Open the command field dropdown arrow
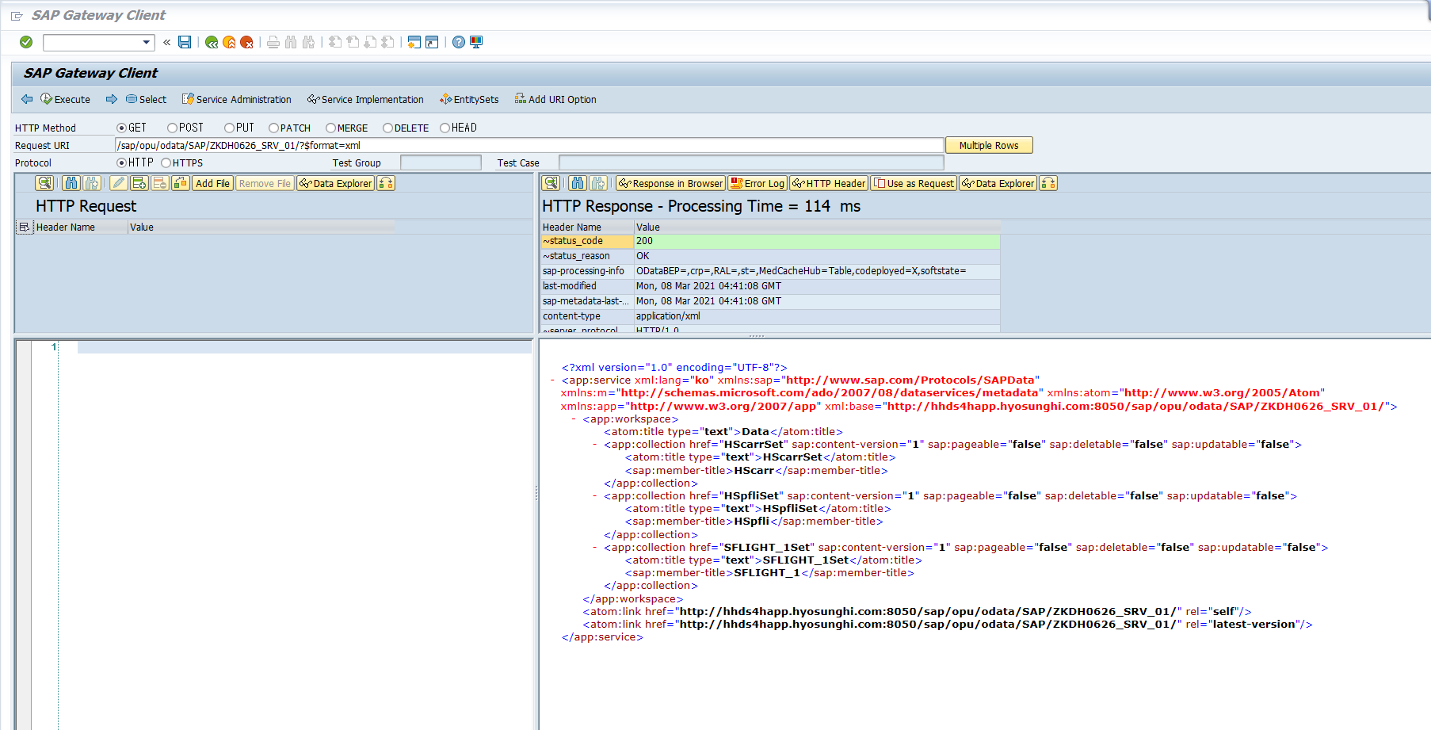Viewport: 1431px width, 730px height. (147, 42)
